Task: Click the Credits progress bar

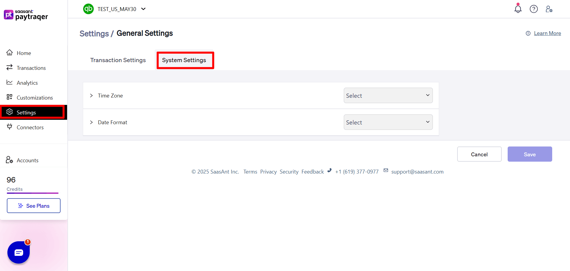Action: [32, 193]
